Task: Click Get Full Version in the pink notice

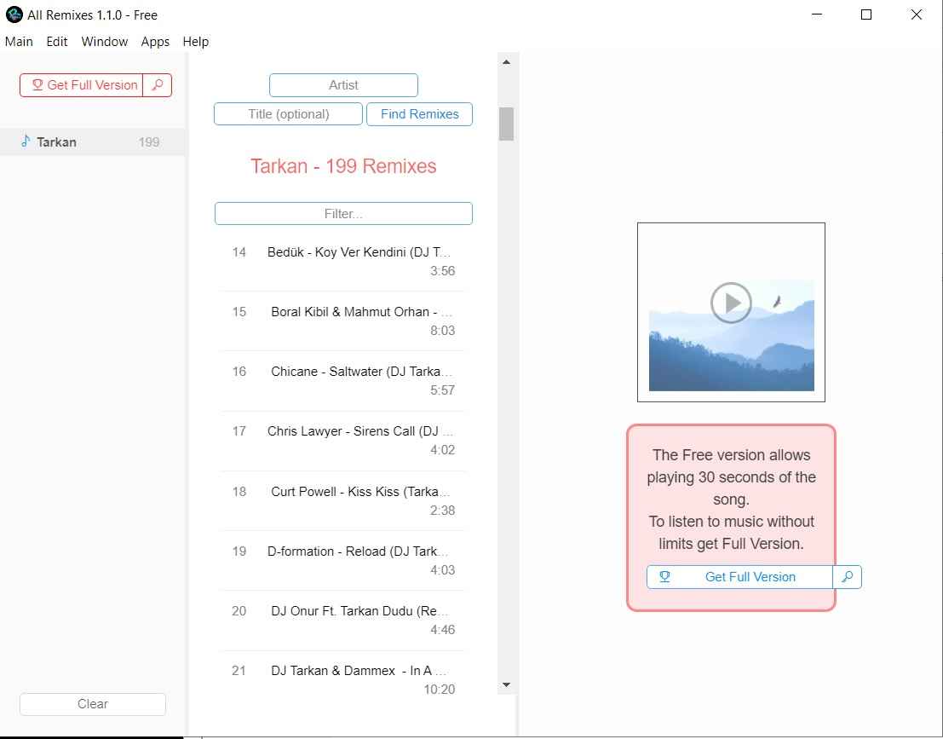Action: pyautogui.click(x=739, y=577)
